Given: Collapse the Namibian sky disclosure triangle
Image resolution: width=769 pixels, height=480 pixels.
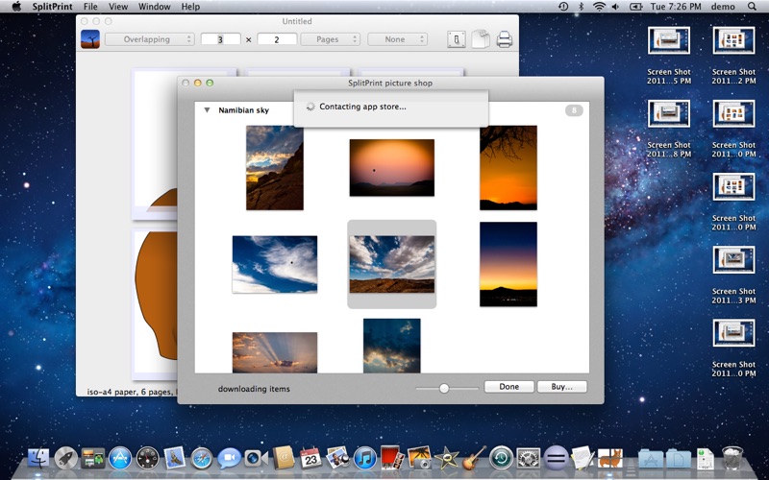Looking at the screenshot, I should pyautogui.click(x=207, y=110).
